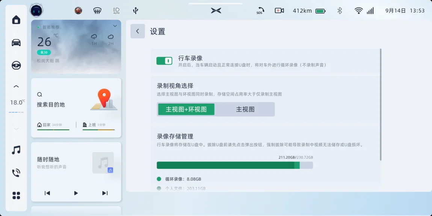This screenshot has height=216, width=432.
Task: Open the all apps grid
Action: [x=16, y=195]
